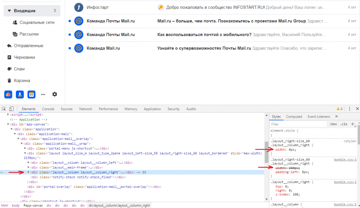Screen dimensions: 360x208
Task: Collapse the application-mail__wrap node
Action: [x=22, y=143]
